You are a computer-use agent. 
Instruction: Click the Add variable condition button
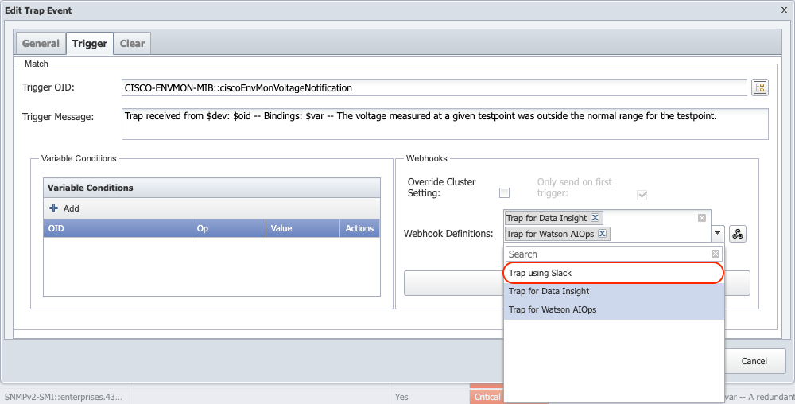(64, 208)
